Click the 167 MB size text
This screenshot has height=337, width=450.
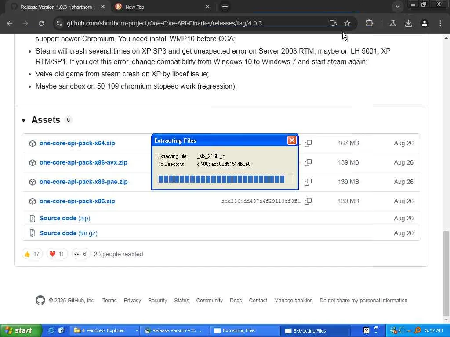click(348, 143)
